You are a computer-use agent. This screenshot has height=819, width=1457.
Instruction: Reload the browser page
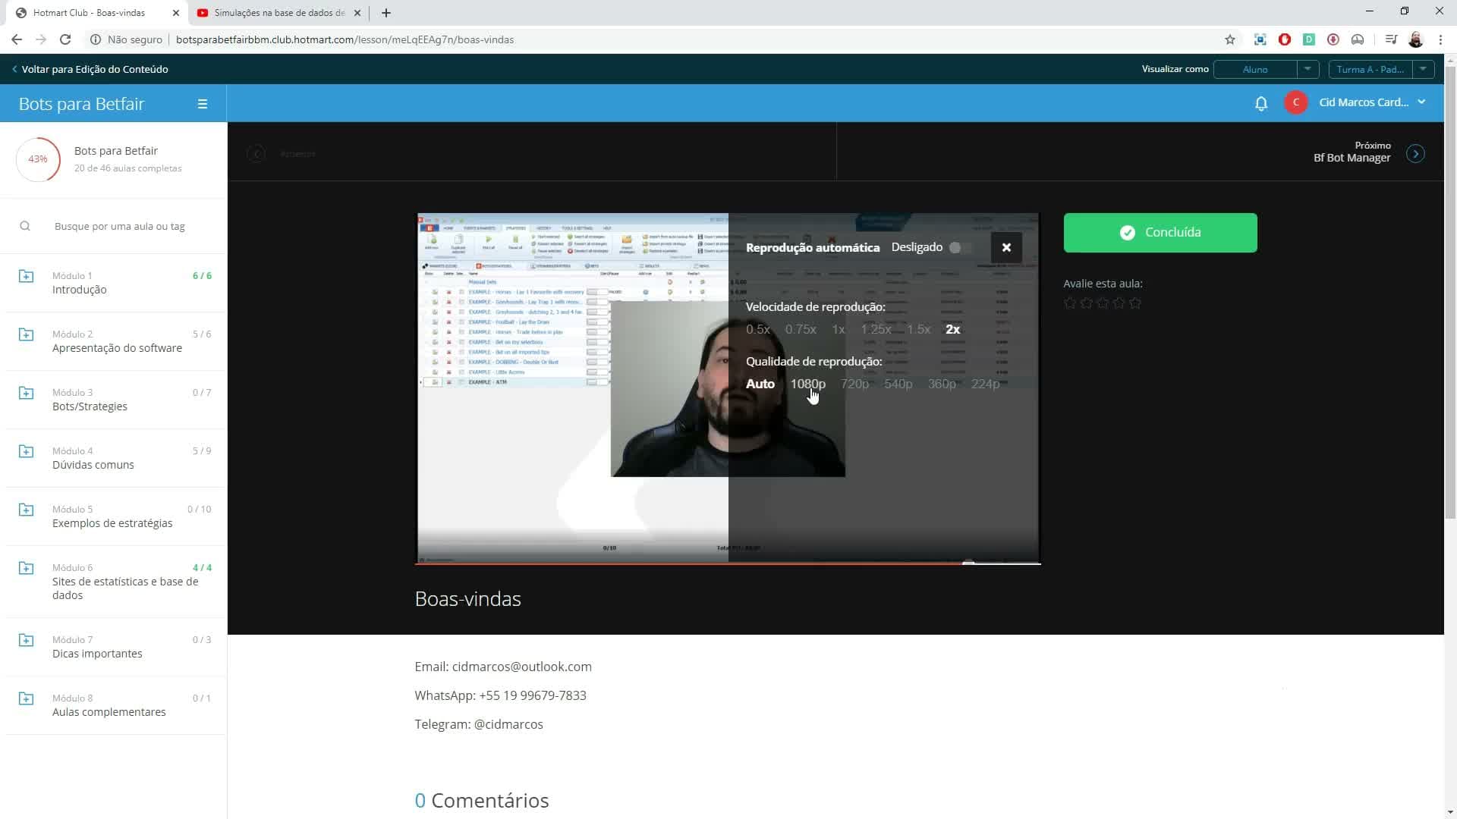coord(65,39)
